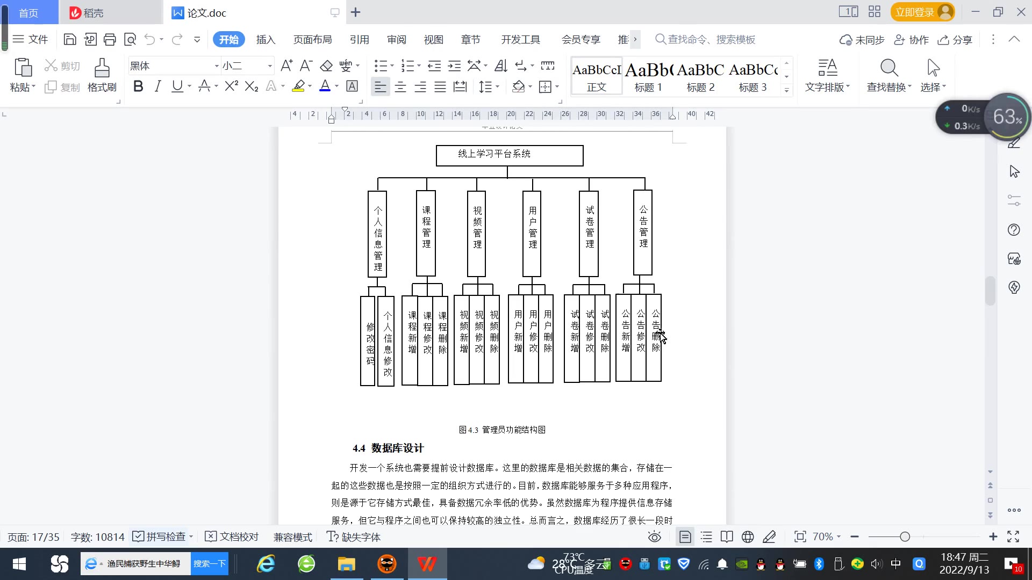The height and width of the screenshot is (580, 1032).
Task: Open sidebar settings sliders icon
Action: [1014, 201]
